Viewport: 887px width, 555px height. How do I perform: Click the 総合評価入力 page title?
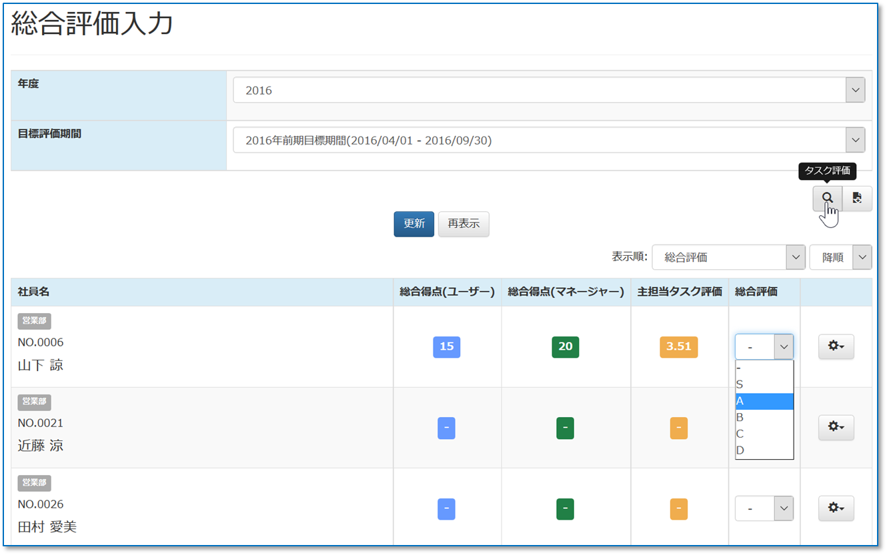(92, 23)
